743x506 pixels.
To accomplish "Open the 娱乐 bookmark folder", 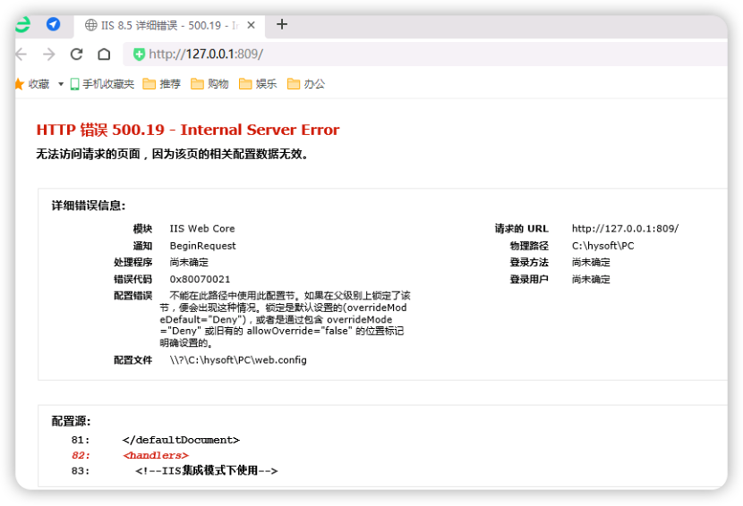I will click(258, 84).
